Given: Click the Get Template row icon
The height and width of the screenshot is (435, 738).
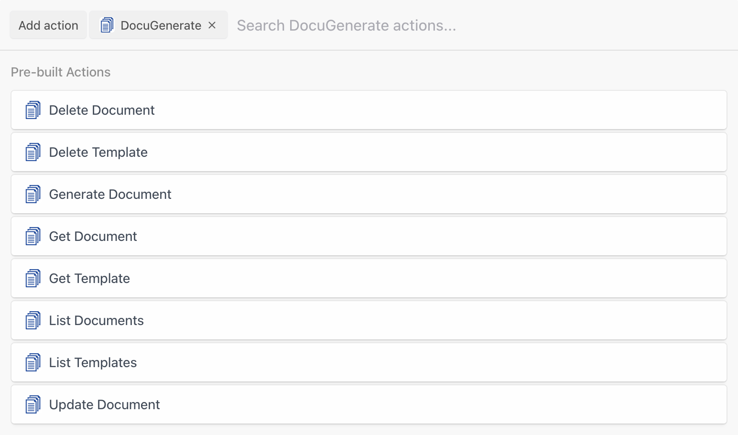Looking at the screenshot, I should point(33,279).
